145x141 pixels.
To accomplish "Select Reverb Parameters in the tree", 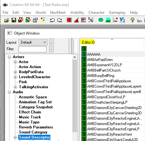I will point(36,127).
